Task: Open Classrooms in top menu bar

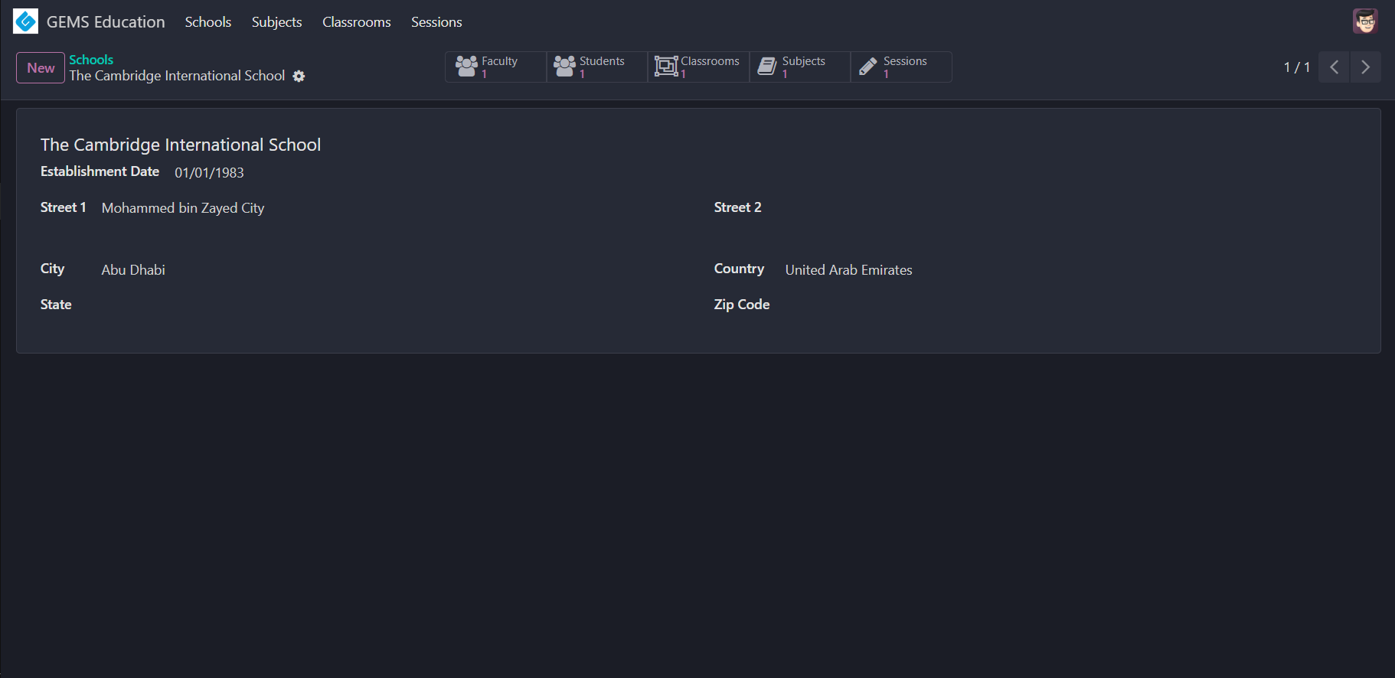Action: [356, 22]
